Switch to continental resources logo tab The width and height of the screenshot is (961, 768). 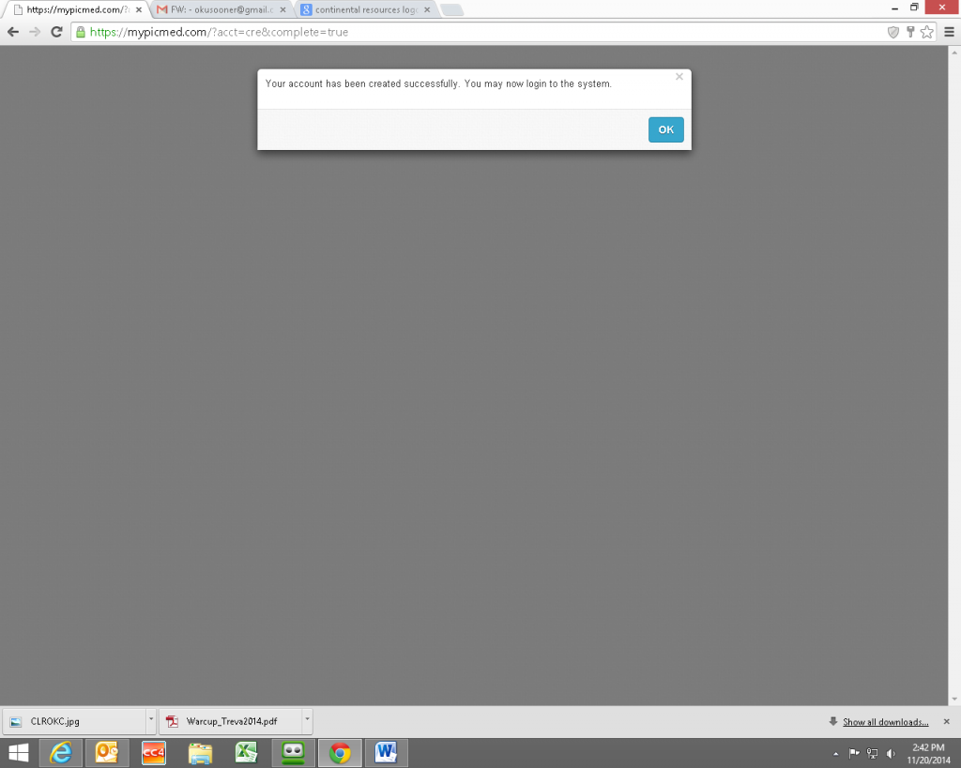[x=361, y=9]
